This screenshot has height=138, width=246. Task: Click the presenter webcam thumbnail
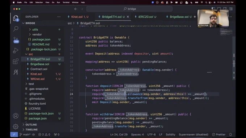click(213, 18)
